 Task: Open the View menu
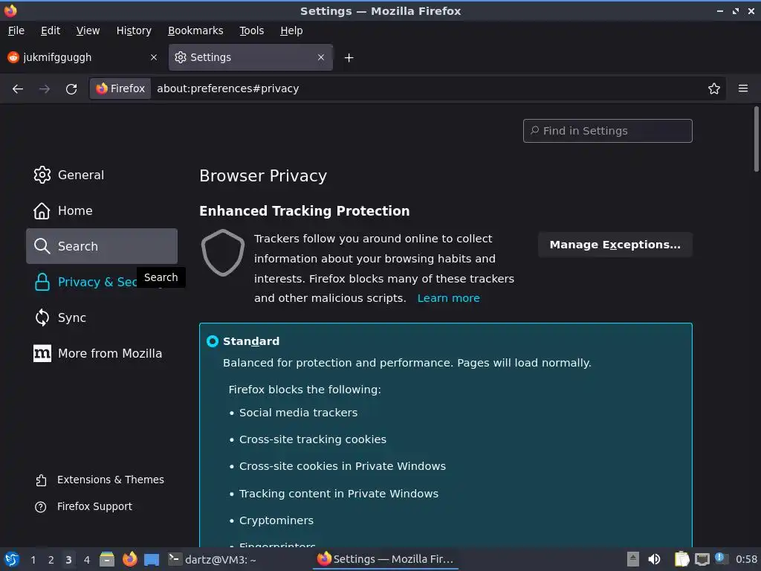click(x=88, y=30)
